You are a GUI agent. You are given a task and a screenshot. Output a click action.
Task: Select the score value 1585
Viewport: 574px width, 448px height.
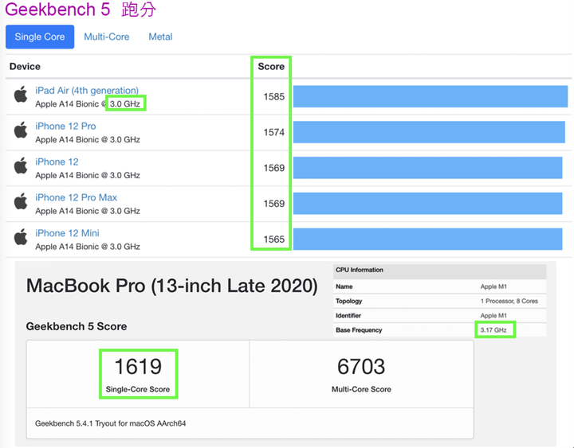click(273, 96)
